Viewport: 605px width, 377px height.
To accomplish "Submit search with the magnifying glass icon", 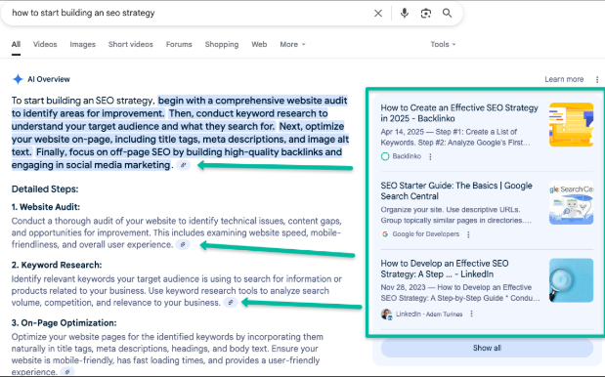I will pyautogui.click(x=447, y=13).
